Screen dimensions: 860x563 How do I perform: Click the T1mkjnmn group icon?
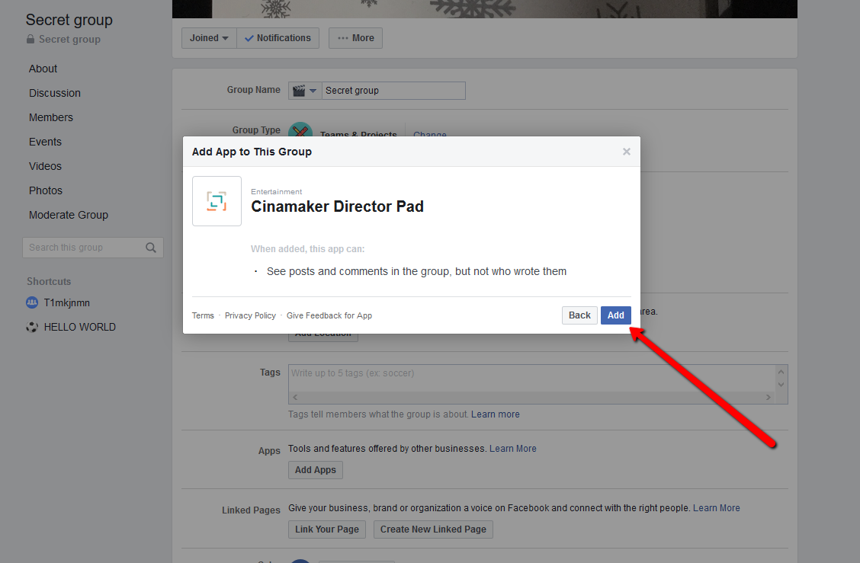[32, 302]
